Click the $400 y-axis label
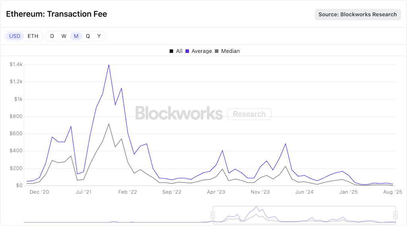This screenshot has height=226, width=407. pos(16,151)
